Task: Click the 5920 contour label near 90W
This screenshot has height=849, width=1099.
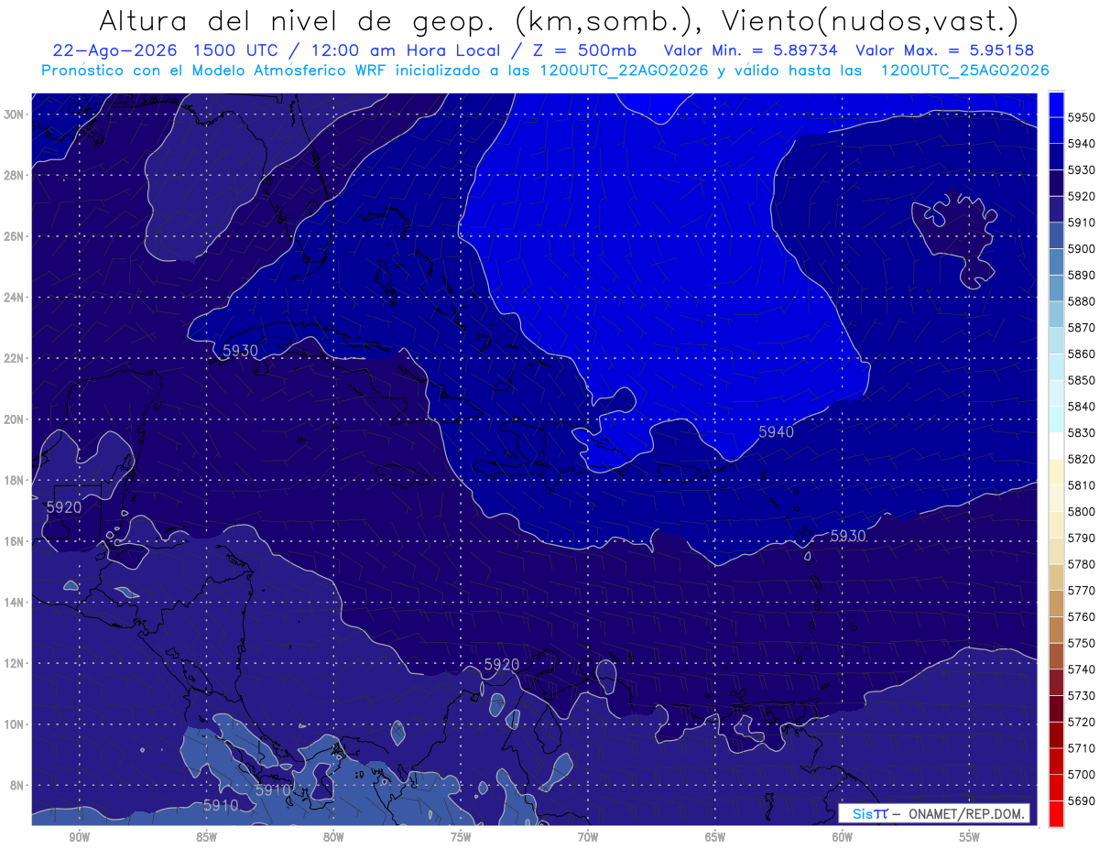Action: (x=63, y=506)
